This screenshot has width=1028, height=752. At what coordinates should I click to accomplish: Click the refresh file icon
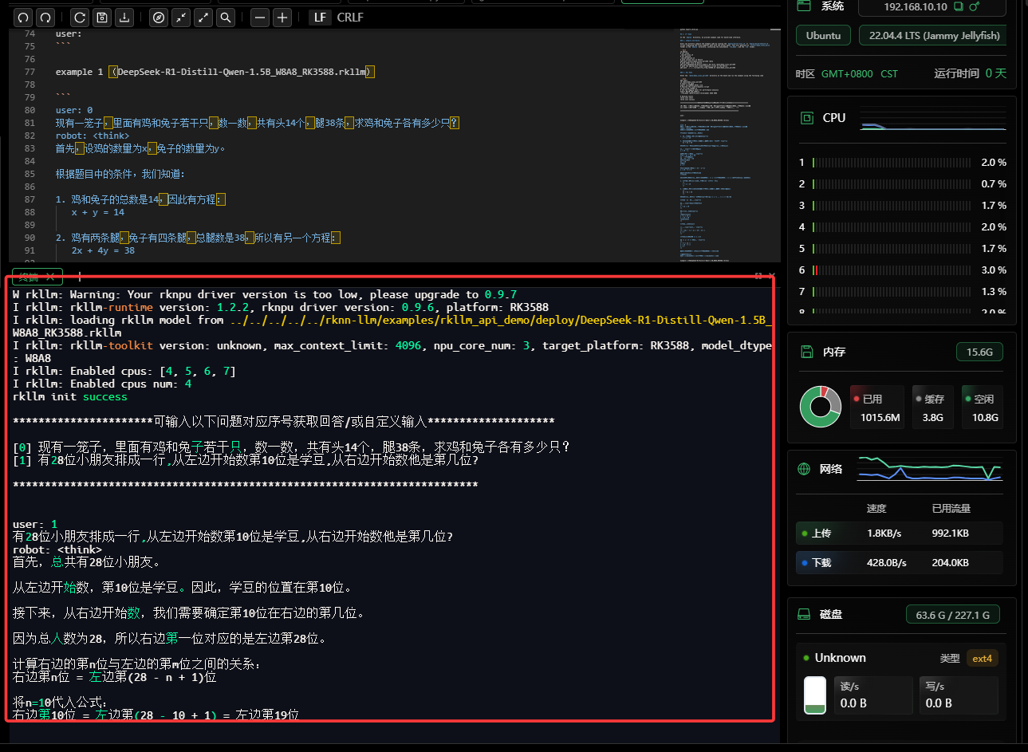pyautogui.click(x=80, y=17)
